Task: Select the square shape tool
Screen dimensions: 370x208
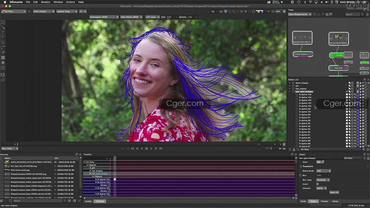Action: 3,58
